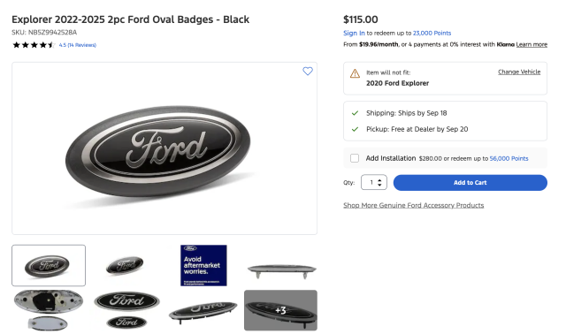Image resolution: width=566 pixels, height=334 pixels.
Task: Open the Change Vehicle link
Action: point(519,72)
